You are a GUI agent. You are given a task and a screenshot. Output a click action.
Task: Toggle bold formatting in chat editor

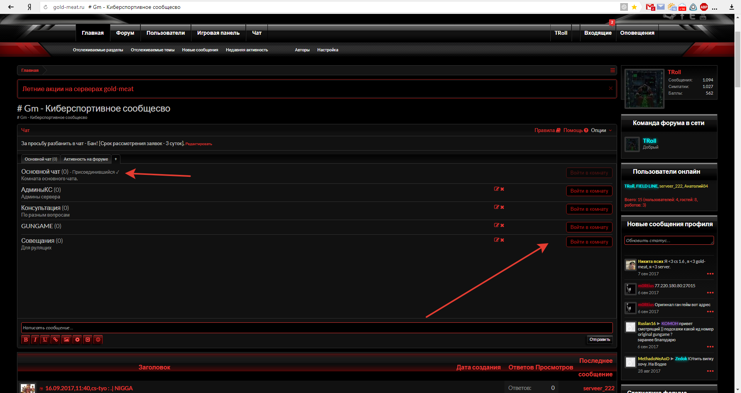[25, 340]
